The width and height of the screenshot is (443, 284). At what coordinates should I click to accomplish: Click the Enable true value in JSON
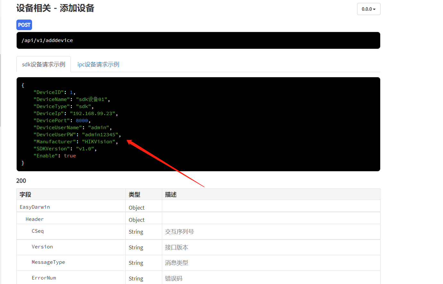(70, 156)
